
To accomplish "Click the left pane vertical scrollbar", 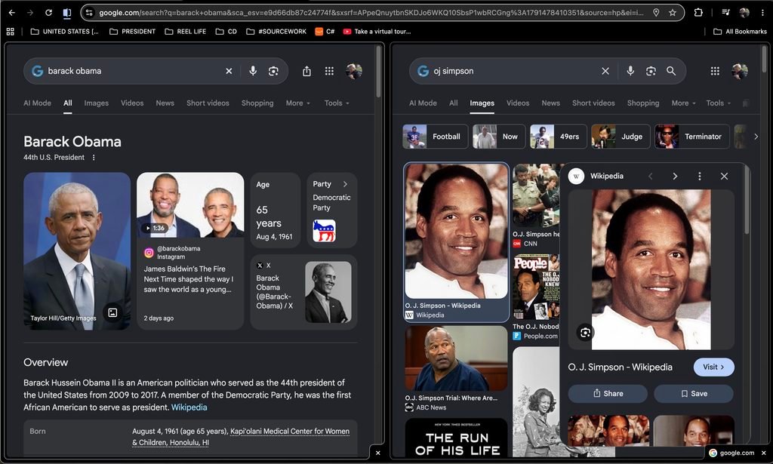I will pos(378,72).
